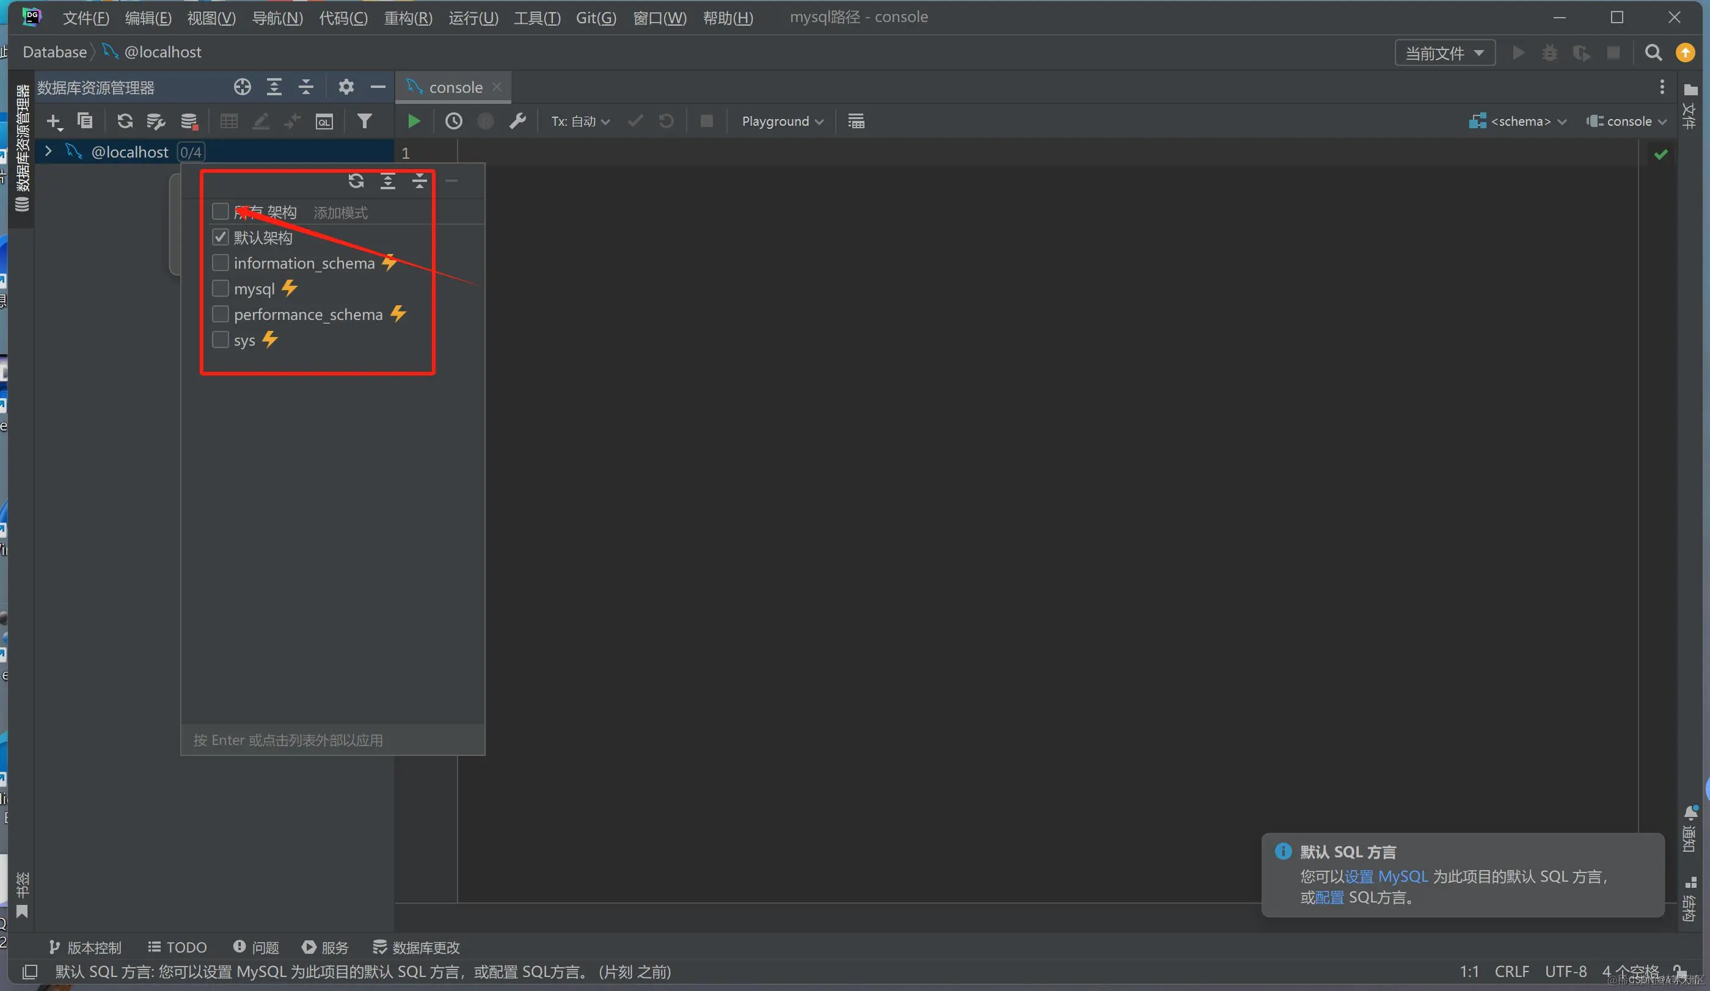1710x991 pixels.
Task: Click the 设置 MySQL link in the notification
Action: click(x=1386, y=876)
